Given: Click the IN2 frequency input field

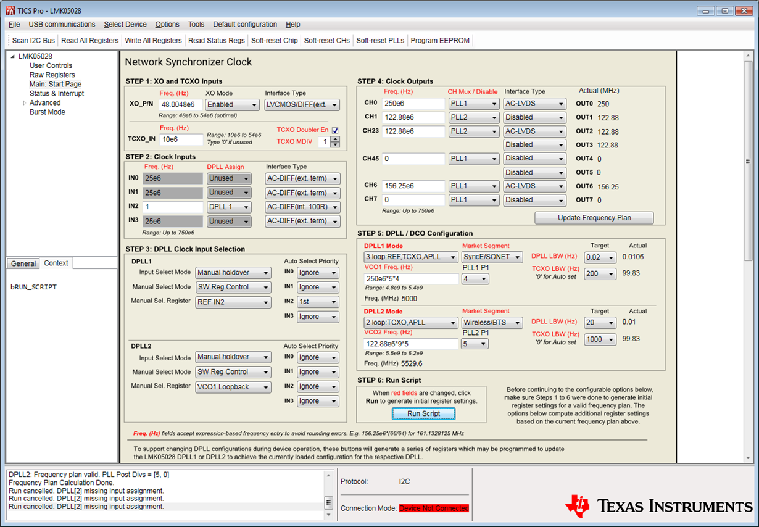Looking at the screenshot, I should [173, 207].
